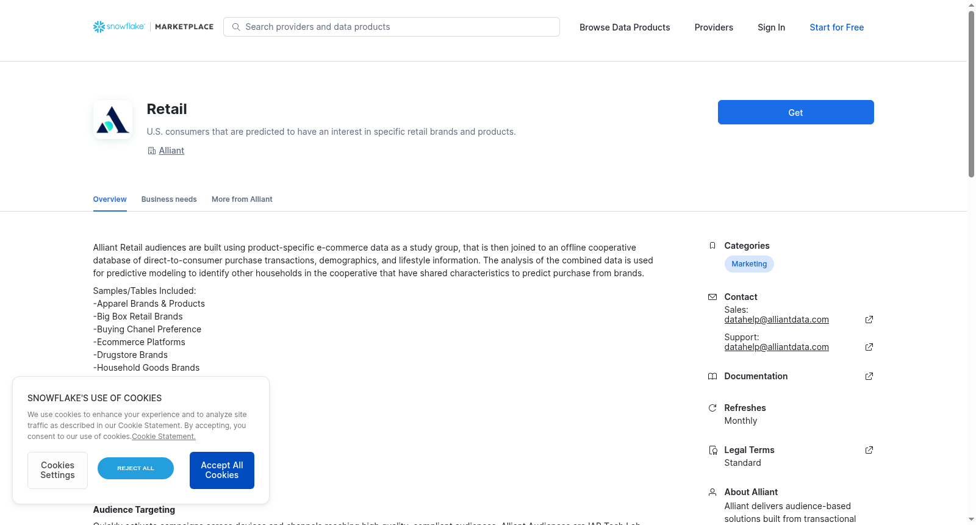
Task: Click the About Alliant person icon
Action: 712,492
